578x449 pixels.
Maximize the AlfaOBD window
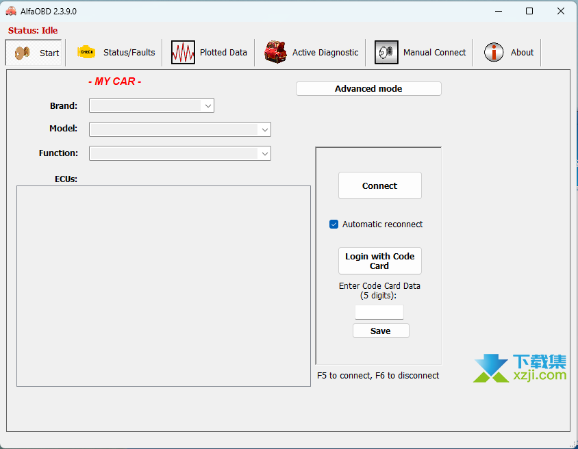coord(529,11)
